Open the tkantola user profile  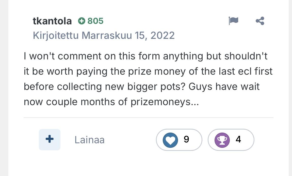[x=52, y=21]
